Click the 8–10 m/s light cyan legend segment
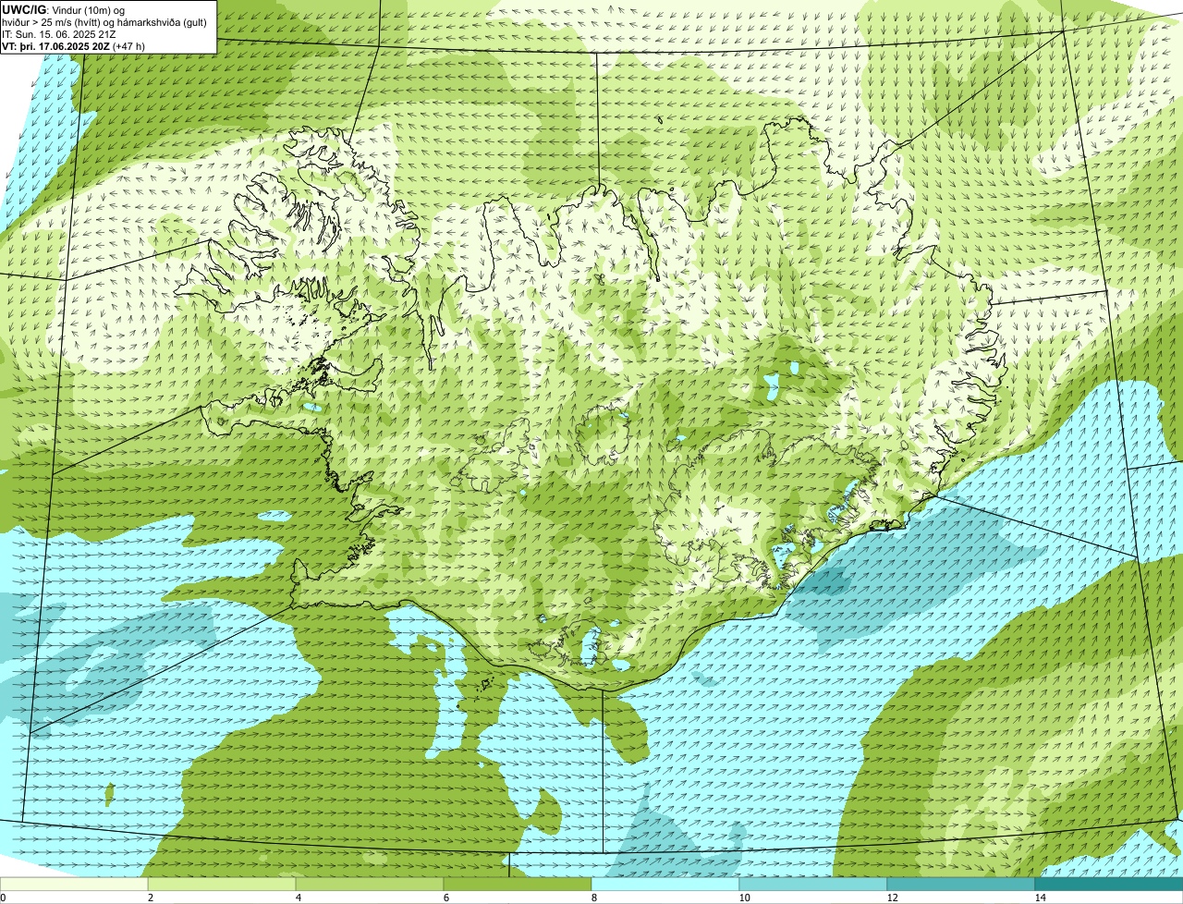Screen dimensions: 1183x904 tap(665, 884)
